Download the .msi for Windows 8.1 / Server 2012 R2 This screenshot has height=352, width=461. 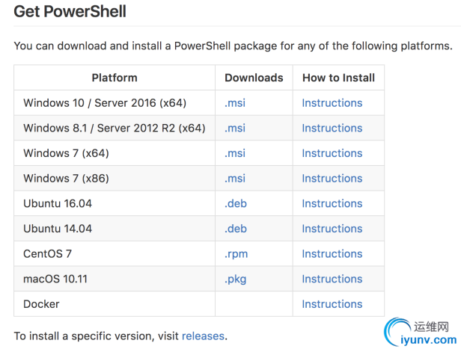pyautogui.click(x=235, y=129)
